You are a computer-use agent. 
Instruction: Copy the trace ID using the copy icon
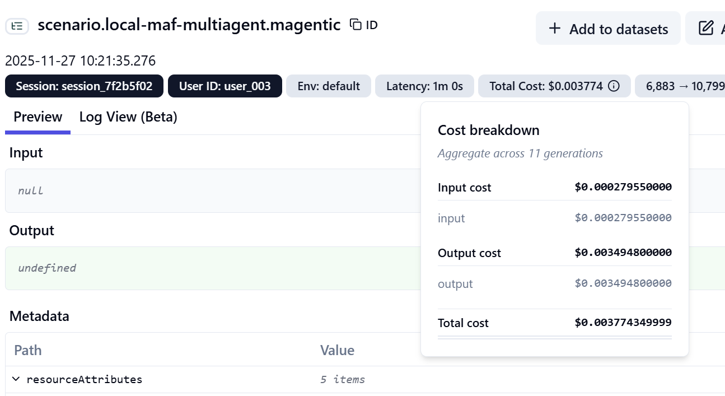click(356, 24)
